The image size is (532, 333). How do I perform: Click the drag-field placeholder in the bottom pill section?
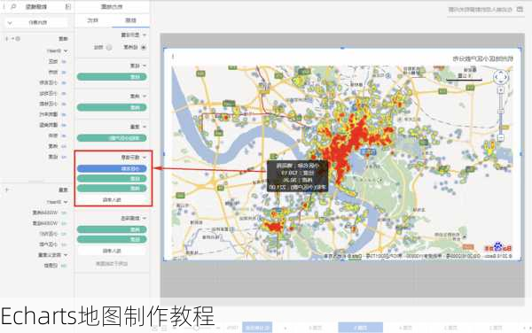coord(112,251)
